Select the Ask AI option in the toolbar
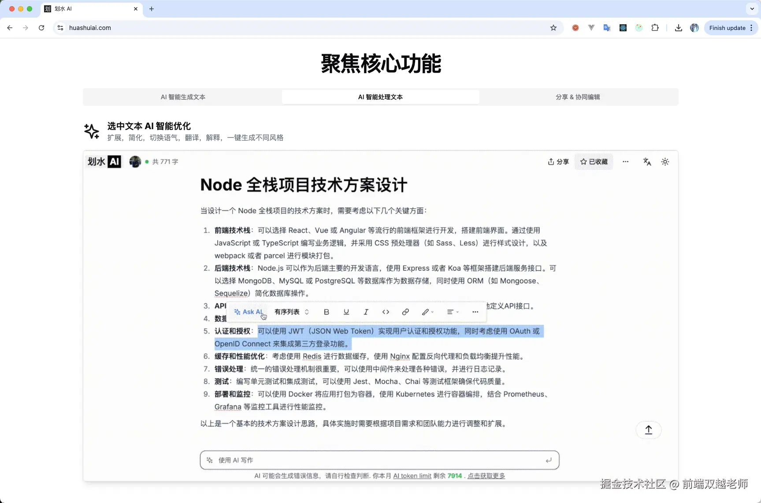 coord(248,312)
